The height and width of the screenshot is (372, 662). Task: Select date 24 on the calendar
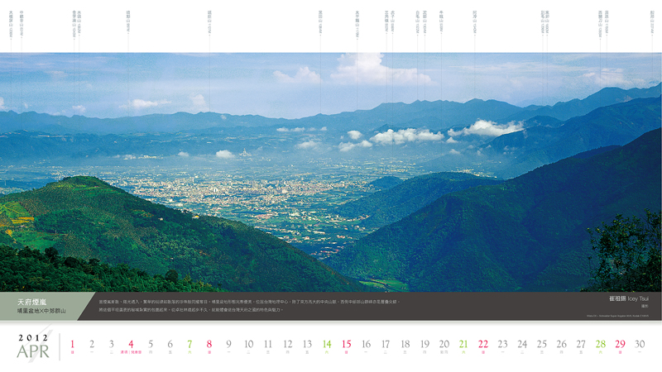(522, 344)
